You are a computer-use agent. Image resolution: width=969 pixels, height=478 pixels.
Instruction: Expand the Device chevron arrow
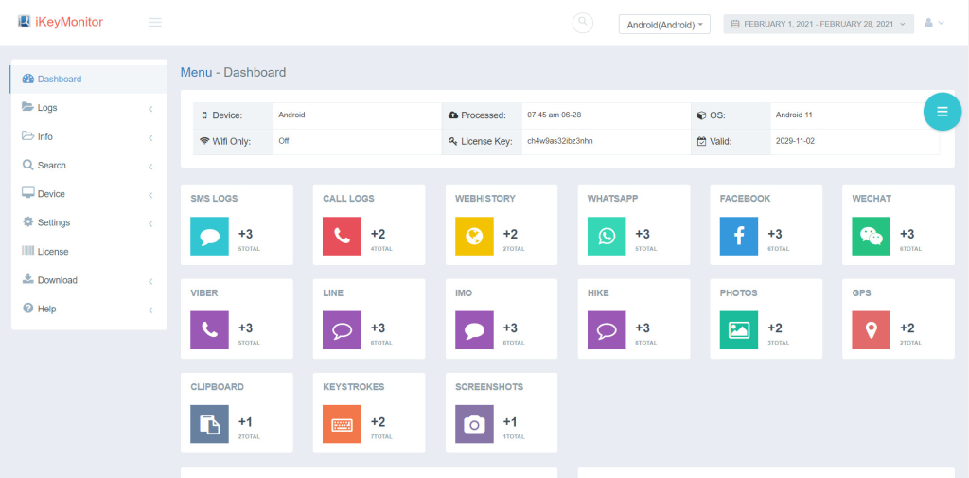[150, 195]
